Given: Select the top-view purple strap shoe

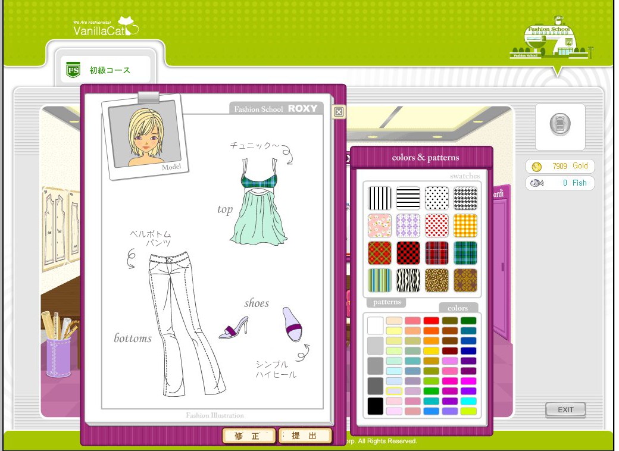Looking at the screenshot, I should click(292, 324).
